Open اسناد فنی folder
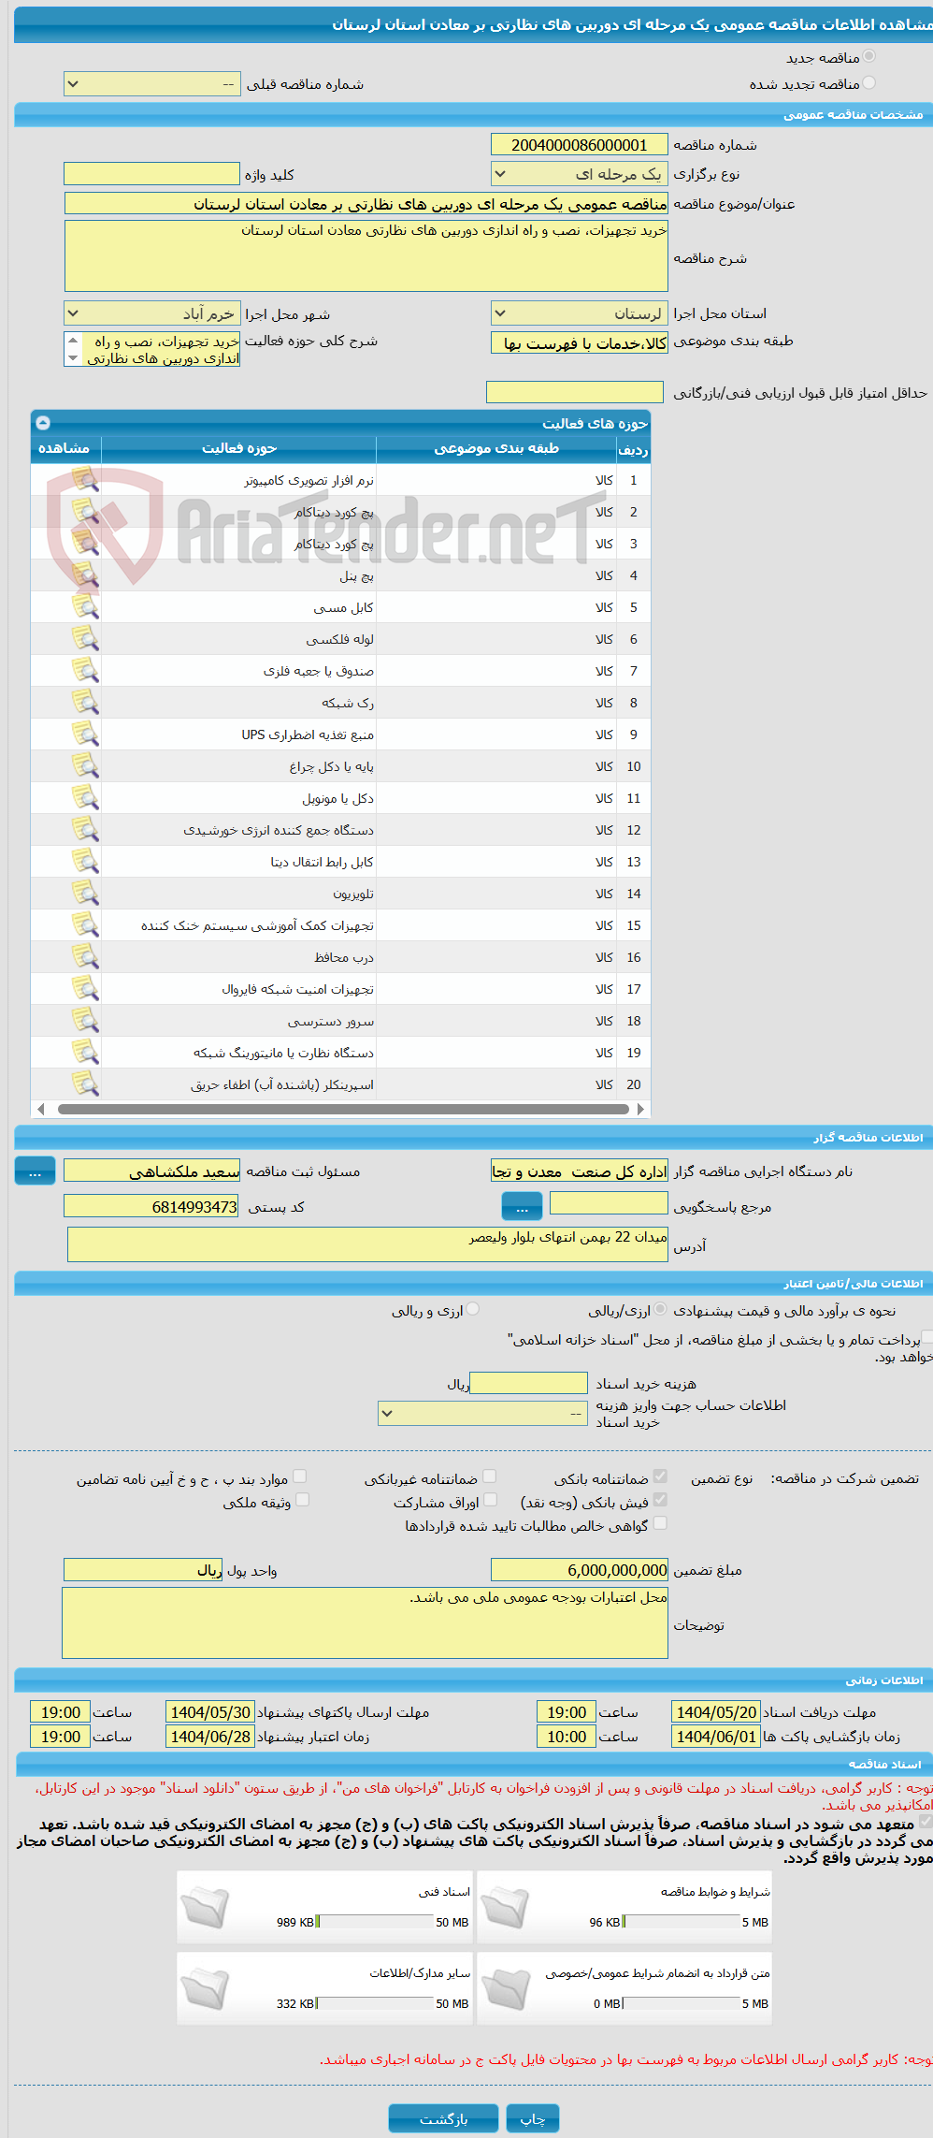The width and height of the screenshot is (933, 2138). click(x=205, y=1909)
